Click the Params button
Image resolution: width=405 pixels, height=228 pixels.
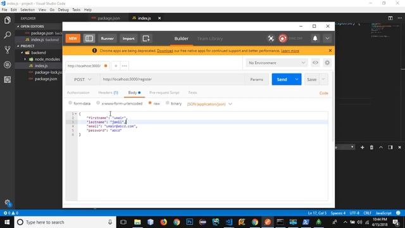click(x=256, y=79)
